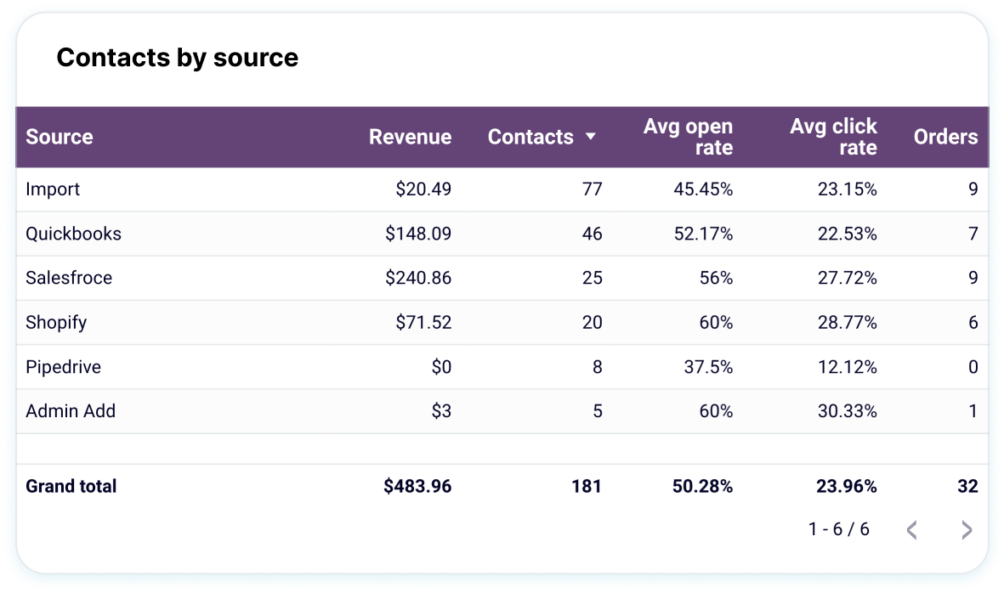This screenshot has width=1004, height=593.
Task: Click the previous page chevron
Action: click(x=911, y=529)
